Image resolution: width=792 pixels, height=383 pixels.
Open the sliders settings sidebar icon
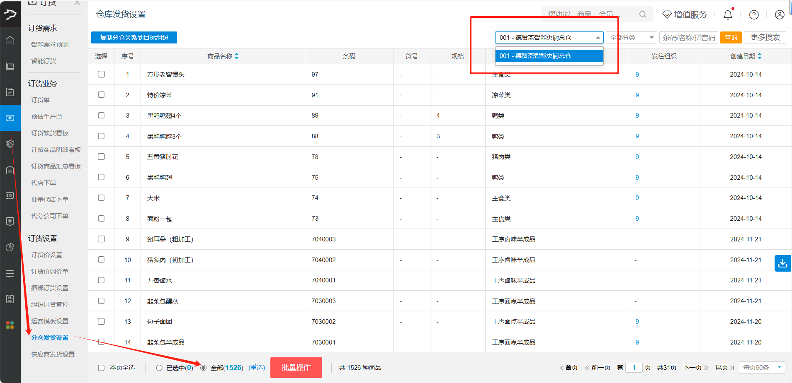tap(10, 273)
